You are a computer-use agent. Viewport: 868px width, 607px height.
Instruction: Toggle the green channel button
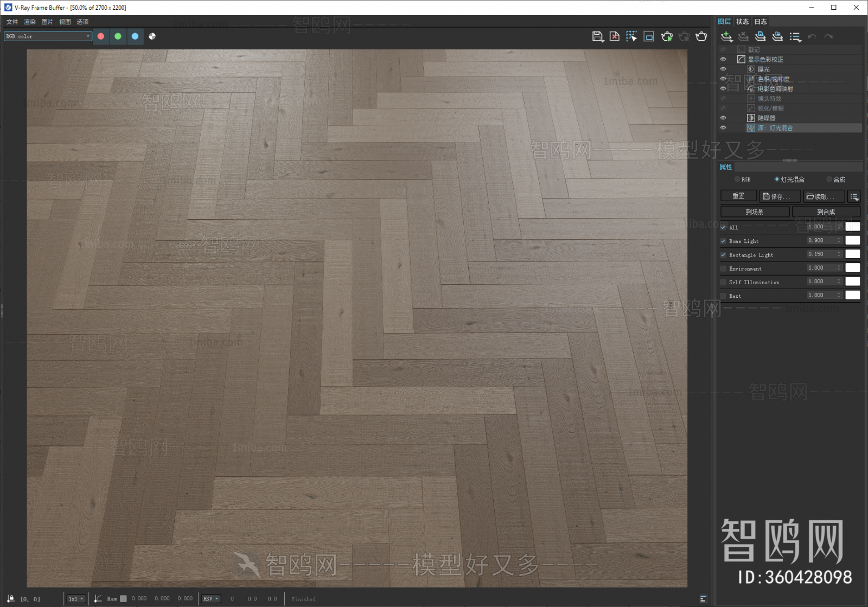pos(118,36)
